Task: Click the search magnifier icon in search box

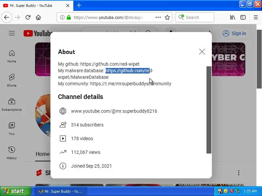Action: [181, 17]
